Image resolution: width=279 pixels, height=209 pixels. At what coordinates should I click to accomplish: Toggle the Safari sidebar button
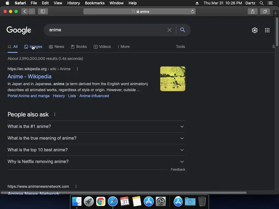pyautogui.click(x=43, y=11)
